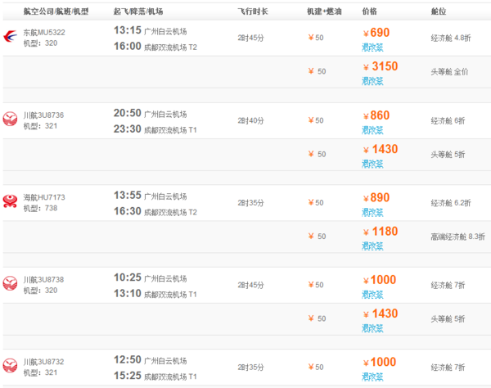Sort by 价格 column header

pyautogui.click(x=370, y=11)
